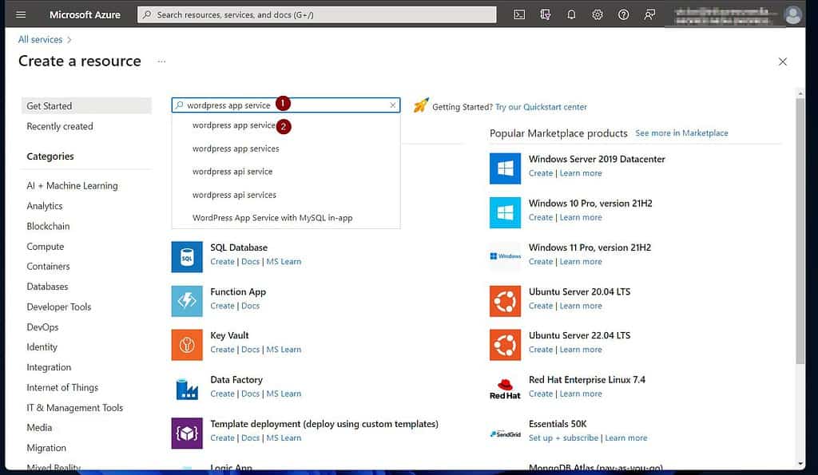The image size is (818, 475).
Task: Click the SendGrid Essentials 50K icon
Action: [x=505, y=433]
